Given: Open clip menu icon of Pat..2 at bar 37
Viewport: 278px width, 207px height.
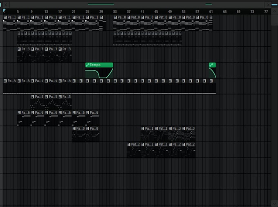Looking at the screenshot, I should pos(129,144).
